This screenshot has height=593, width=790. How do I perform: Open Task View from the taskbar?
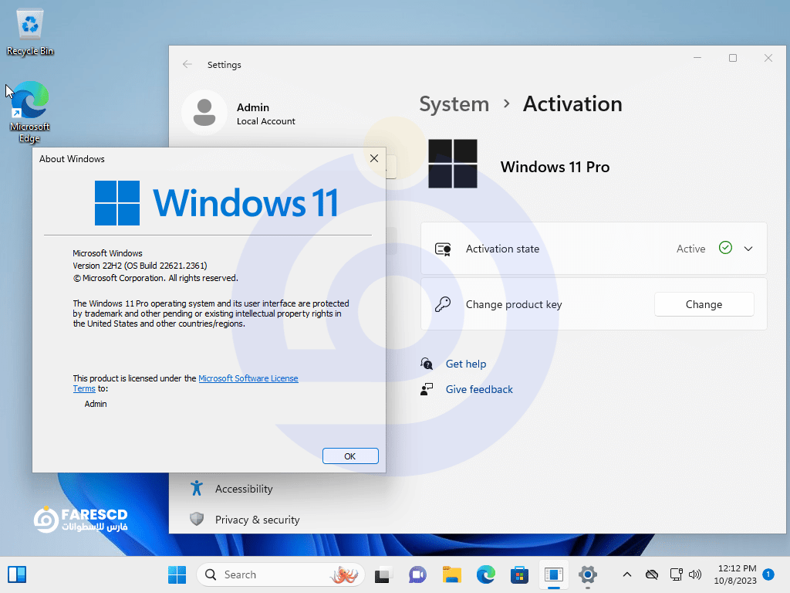383,574
